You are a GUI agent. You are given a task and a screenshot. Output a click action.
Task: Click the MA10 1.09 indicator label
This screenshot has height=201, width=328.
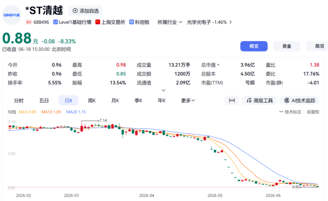[51, 112]
